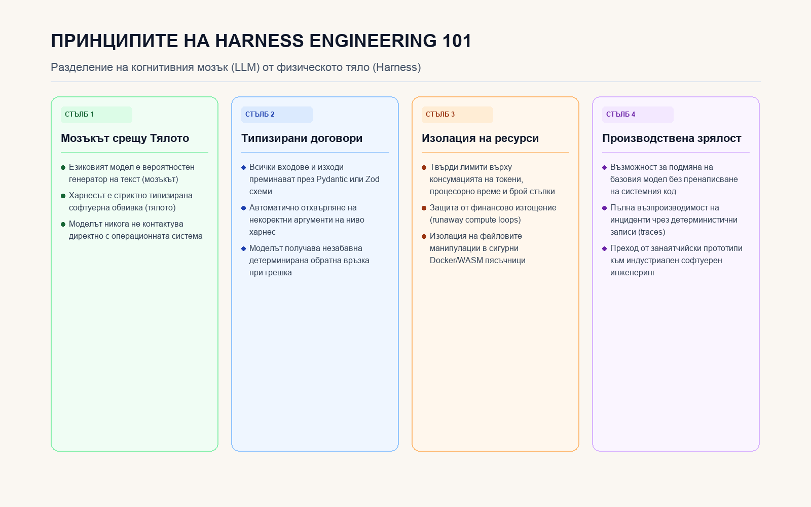The height and width of the screenshot is (507, 811).
Task: Click bullet text Автоматично отхвърляне на некоректни аргументи
Action: (307, 220)
